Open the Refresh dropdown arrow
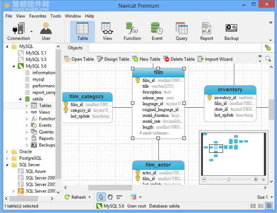277x213 pixels. click(x=89, y=197)
